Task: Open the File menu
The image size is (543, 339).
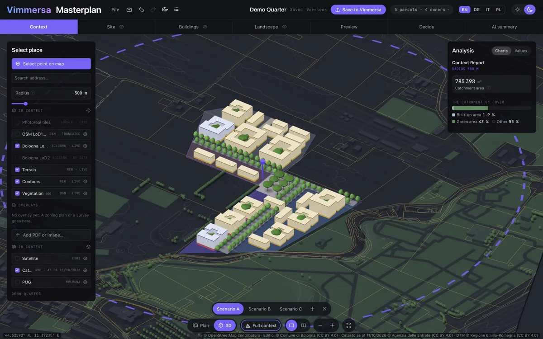Action: [x=115, y=9]
